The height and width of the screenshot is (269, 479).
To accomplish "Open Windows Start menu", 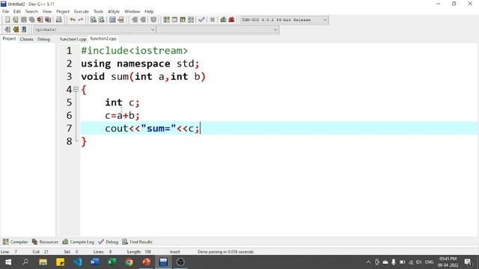I will pos(8,262).
